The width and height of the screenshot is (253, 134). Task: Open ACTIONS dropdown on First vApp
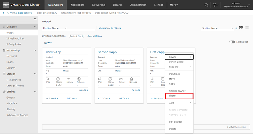pyautogui.click(x=156, y=98)
